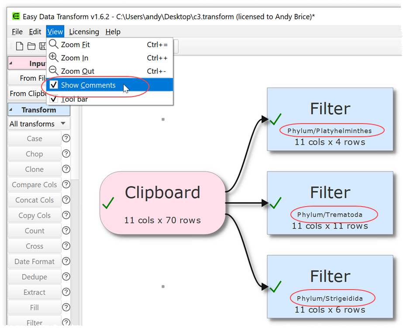Viewport: 403px width, 328px height.
Task: Open help icon next to Clone
Action: 66,169
